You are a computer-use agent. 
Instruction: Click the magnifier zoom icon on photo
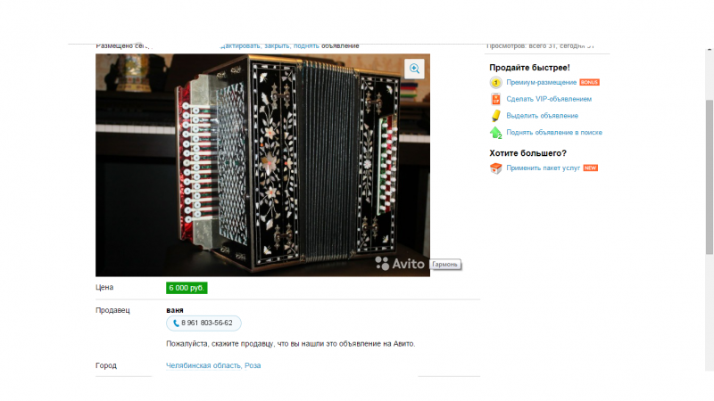[x=414, y=69]
